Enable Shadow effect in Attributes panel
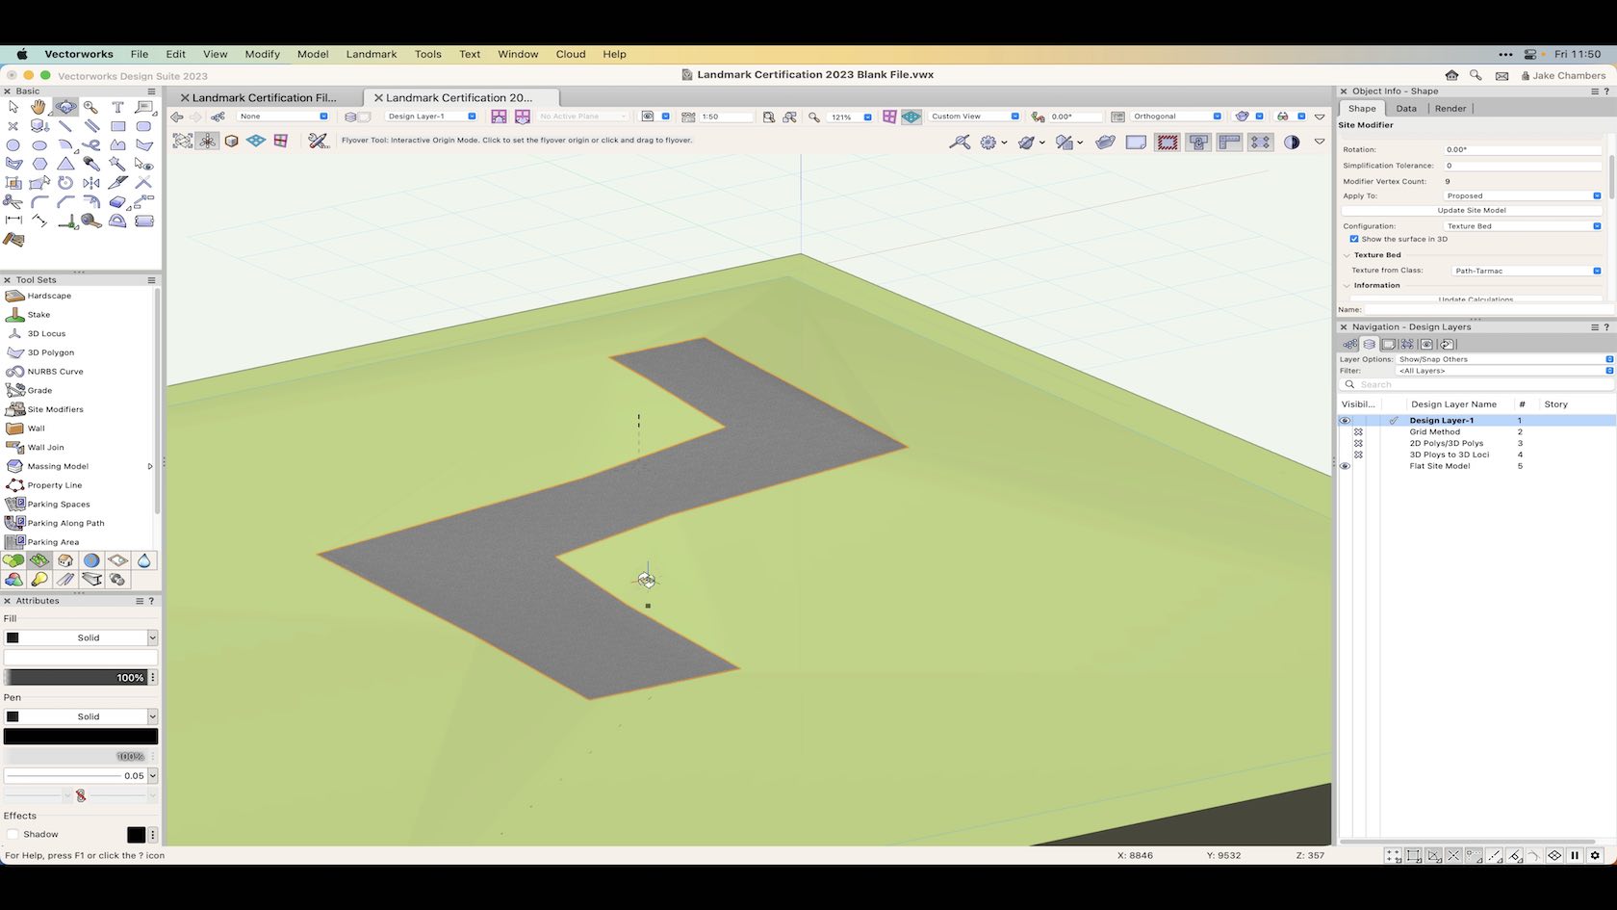 click(x=14, y=834)
